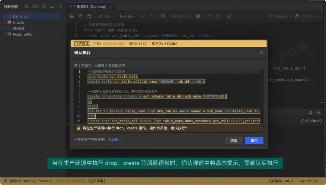The height and width of the screenshot is (185, 326).
Task: Expand the Oracle tree node
Action: pyautogui.click(x=4, y=22)
